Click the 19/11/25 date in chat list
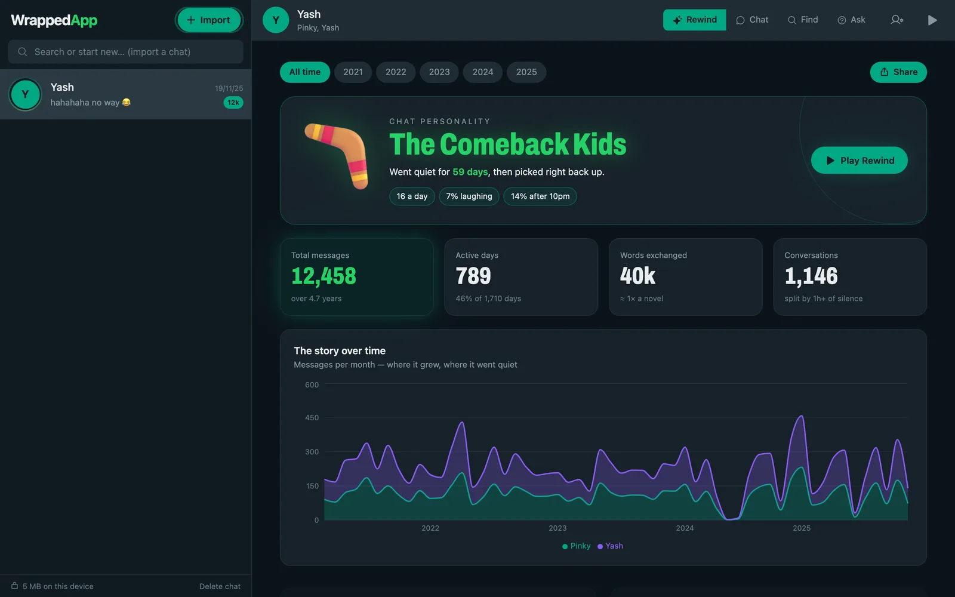 [229, 88]
